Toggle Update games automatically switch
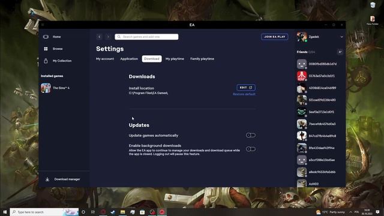The height and width of the screenshot is (216, 384). 251,135
